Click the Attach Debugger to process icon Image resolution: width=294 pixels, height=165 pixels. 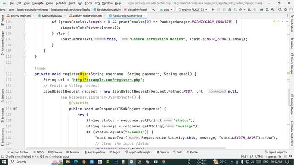coord(249,9)
